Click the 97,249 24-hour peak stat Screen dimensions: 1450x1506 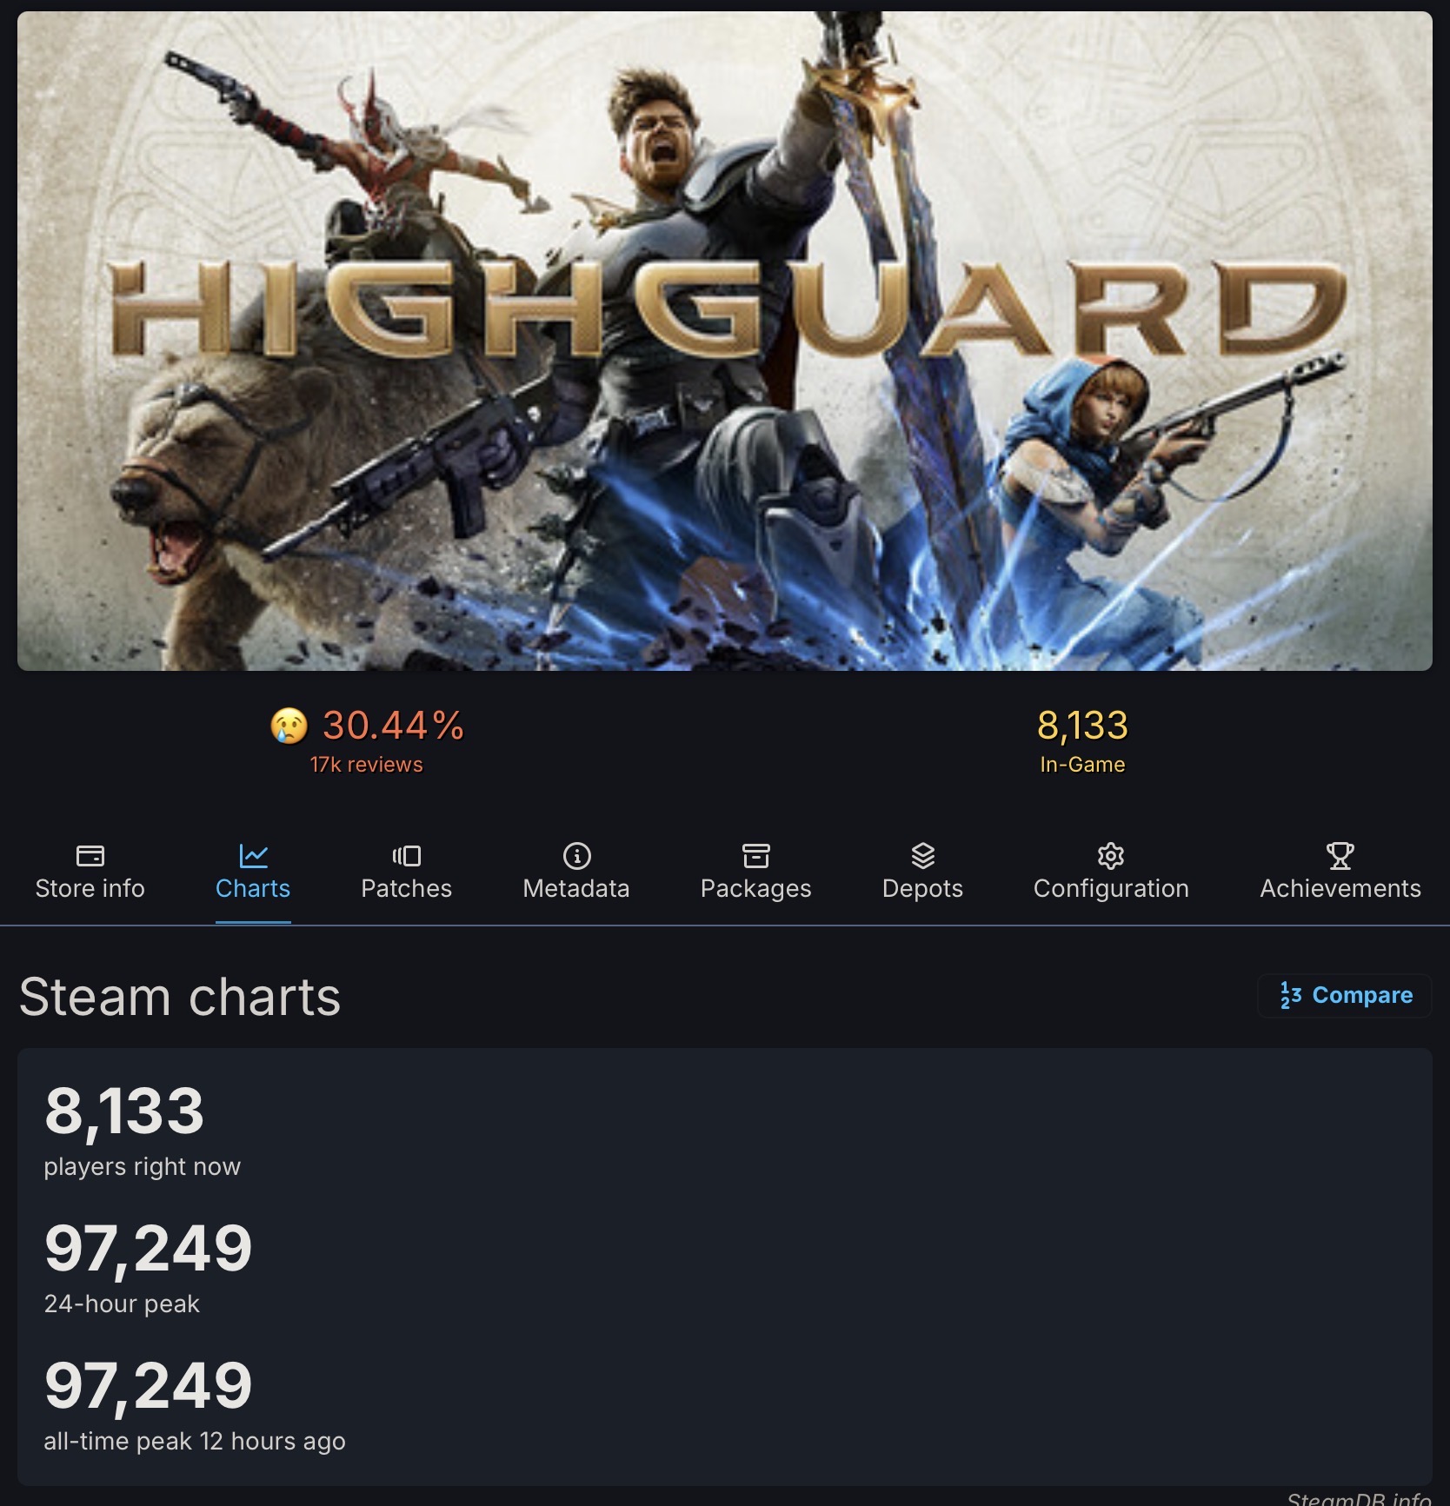click(x=148, y=1249)
